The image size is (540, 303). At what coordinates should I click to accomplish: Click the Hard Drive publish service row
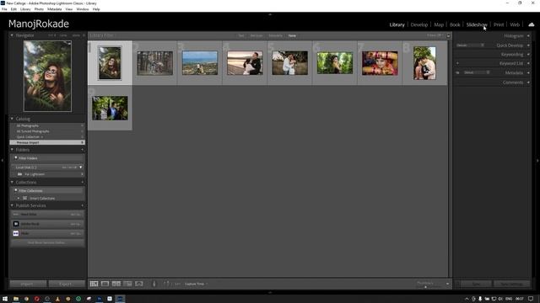pyautogui.click(x=47, y=215)
